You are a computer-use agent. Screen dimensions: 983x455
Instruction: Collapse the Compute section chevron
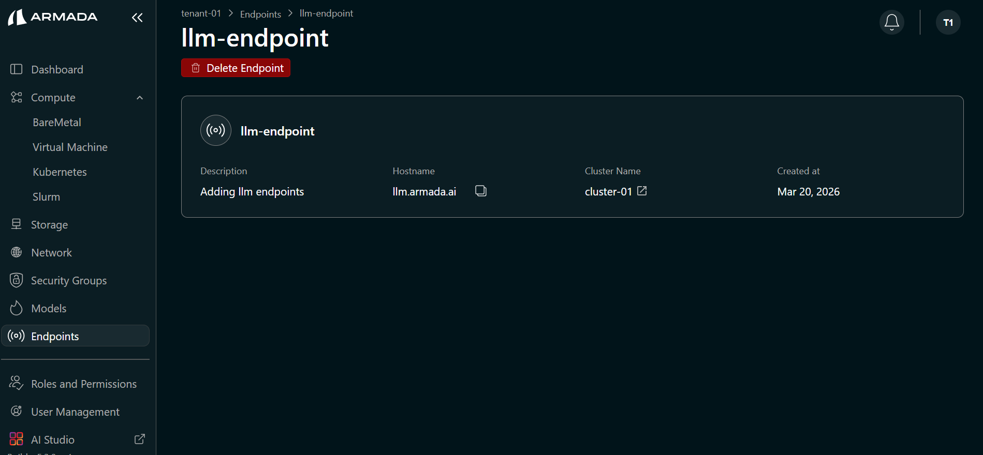coord(140,98)
